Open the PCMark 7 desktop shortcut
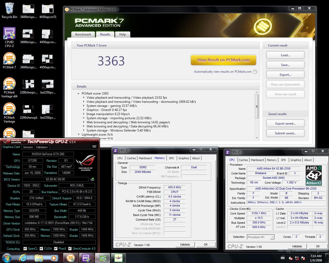This screenshot has width=329, height=263. click(10, 61)
